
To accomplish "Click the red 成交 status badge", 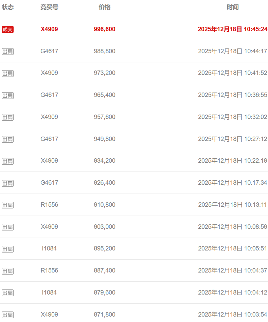I will point(7,29).
